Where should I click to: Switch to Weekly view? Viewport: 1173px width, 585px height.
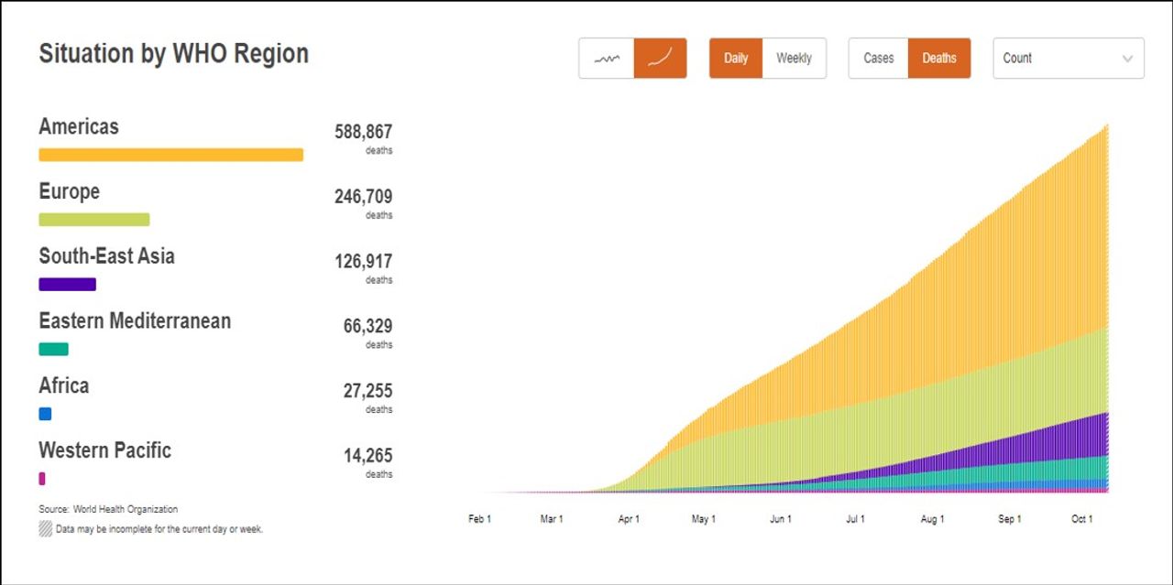click(x=794, y=59)
